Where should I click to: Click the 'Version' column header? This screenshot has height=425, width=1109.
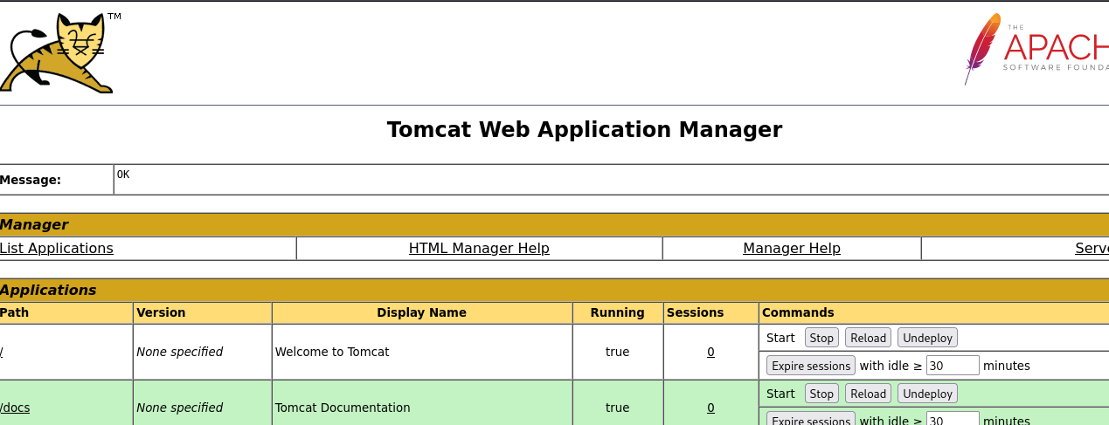pyautogui.click(x=162, y=312)
